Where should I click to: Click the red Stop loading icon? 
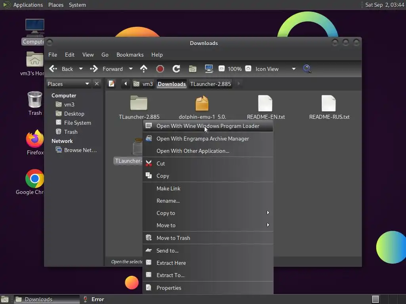[160, 69]
